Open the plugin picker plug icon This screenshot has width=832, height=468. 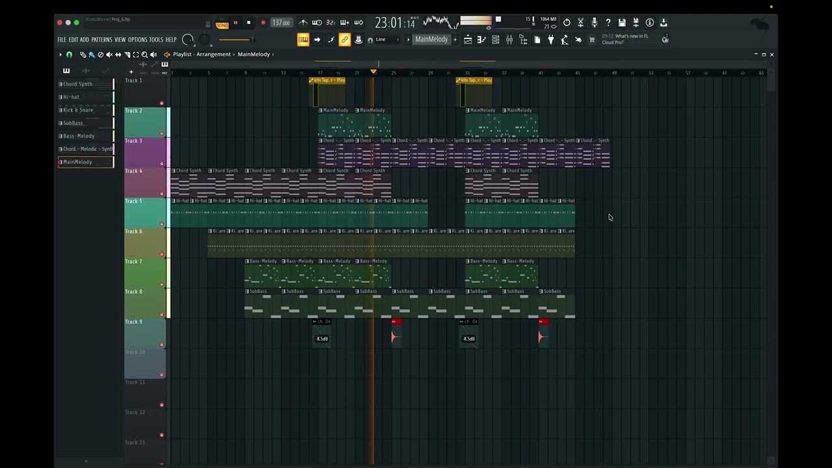[551, 40]
